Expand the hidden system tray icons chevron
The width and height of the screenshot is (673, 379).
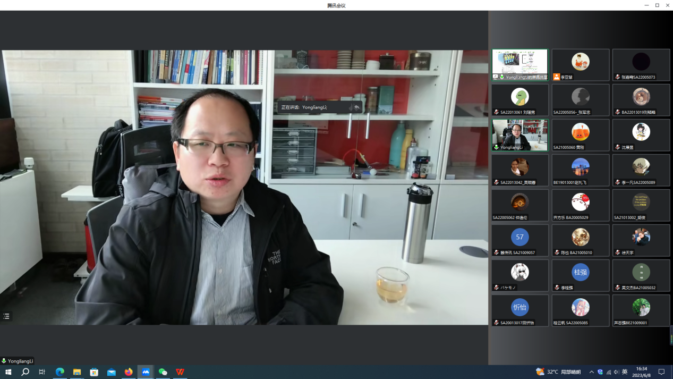(x=592, y=372)
